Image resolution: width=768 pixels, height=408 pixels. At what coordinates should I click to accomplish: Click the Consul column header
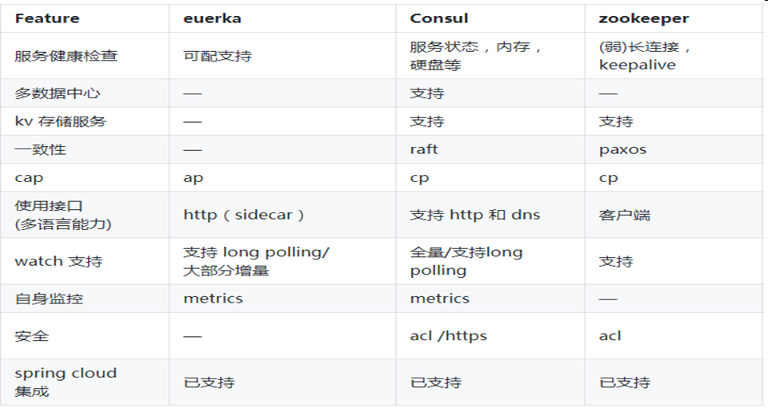(439, 18)
